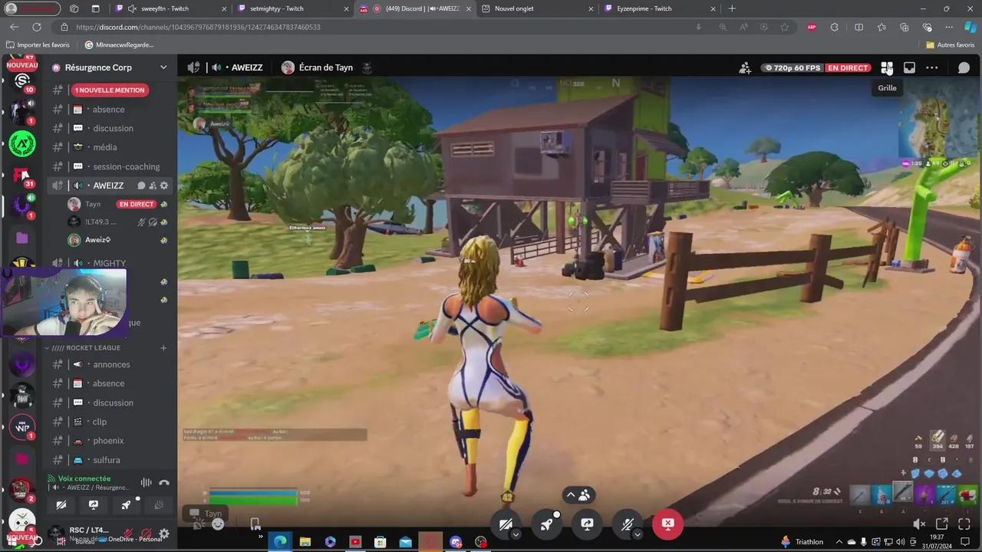Image resolution: width=982 pixels, height=552 pixels.
Task: Stop watching with the red disconnect icon
Action: pos(667,524)
